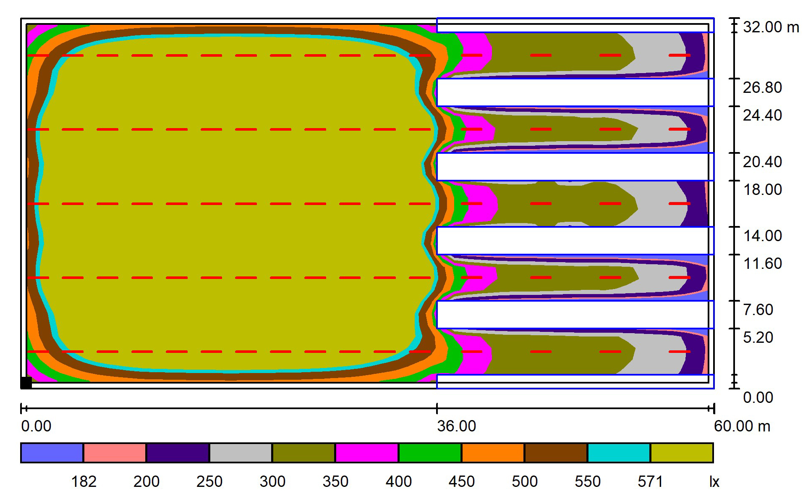This screenshot has height=502, width=808.
Task: Click the 36.00 horizontal dimension label
Action: [456, 426]
